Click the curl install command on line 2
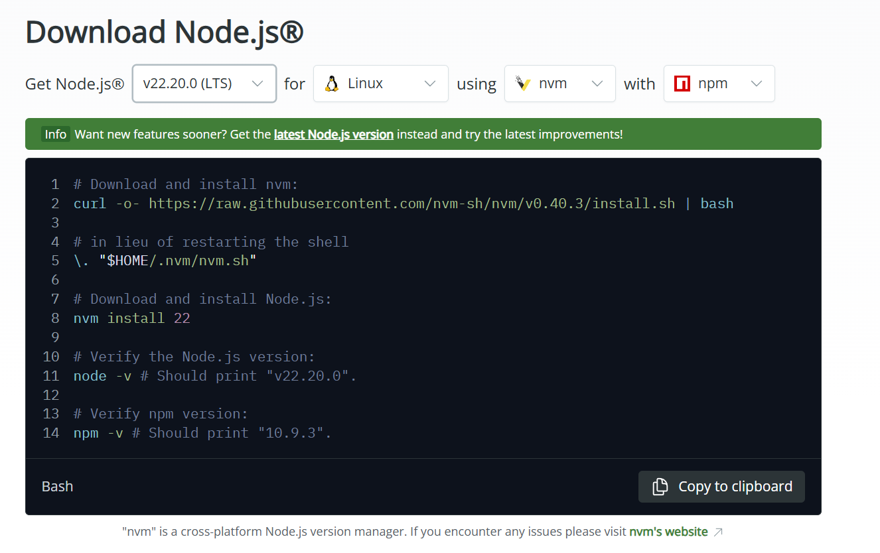This screenshot has height=553, width=880. click(403, 204)
